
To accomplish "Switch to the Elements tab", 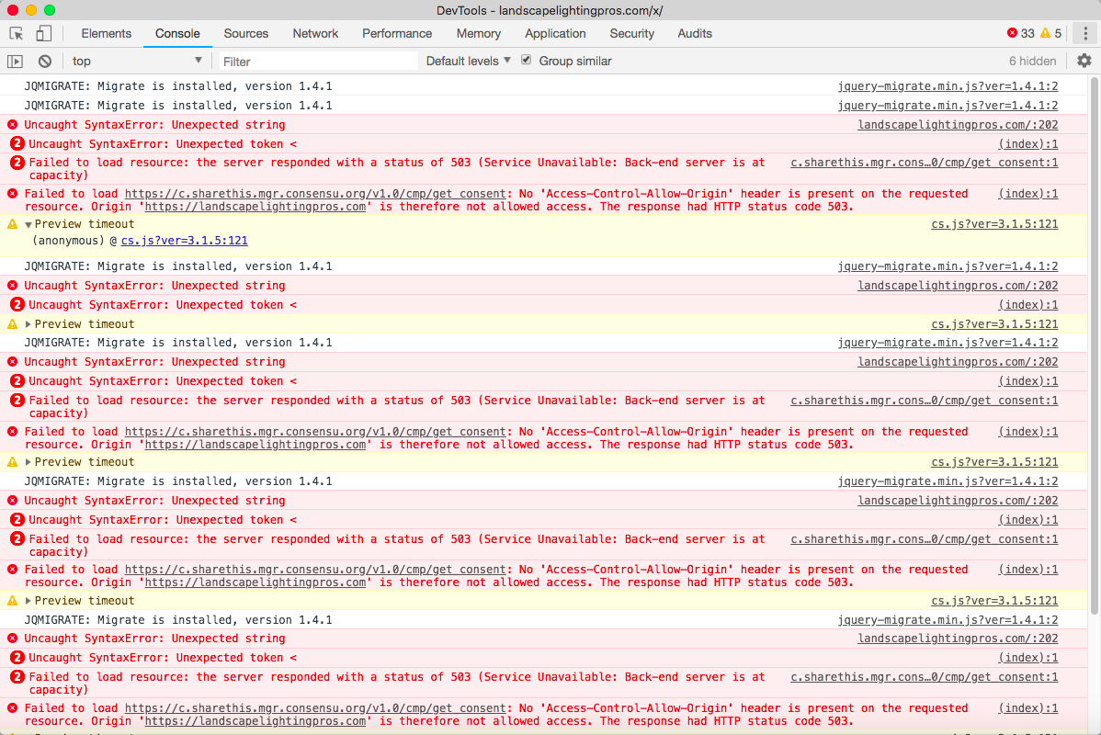I will point(106,33).
